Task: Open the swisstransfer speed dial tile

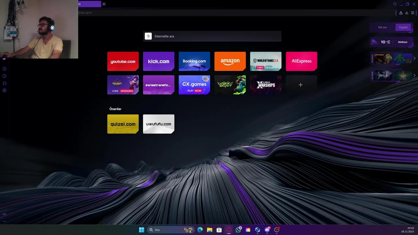Action: (x=159, y=85)
